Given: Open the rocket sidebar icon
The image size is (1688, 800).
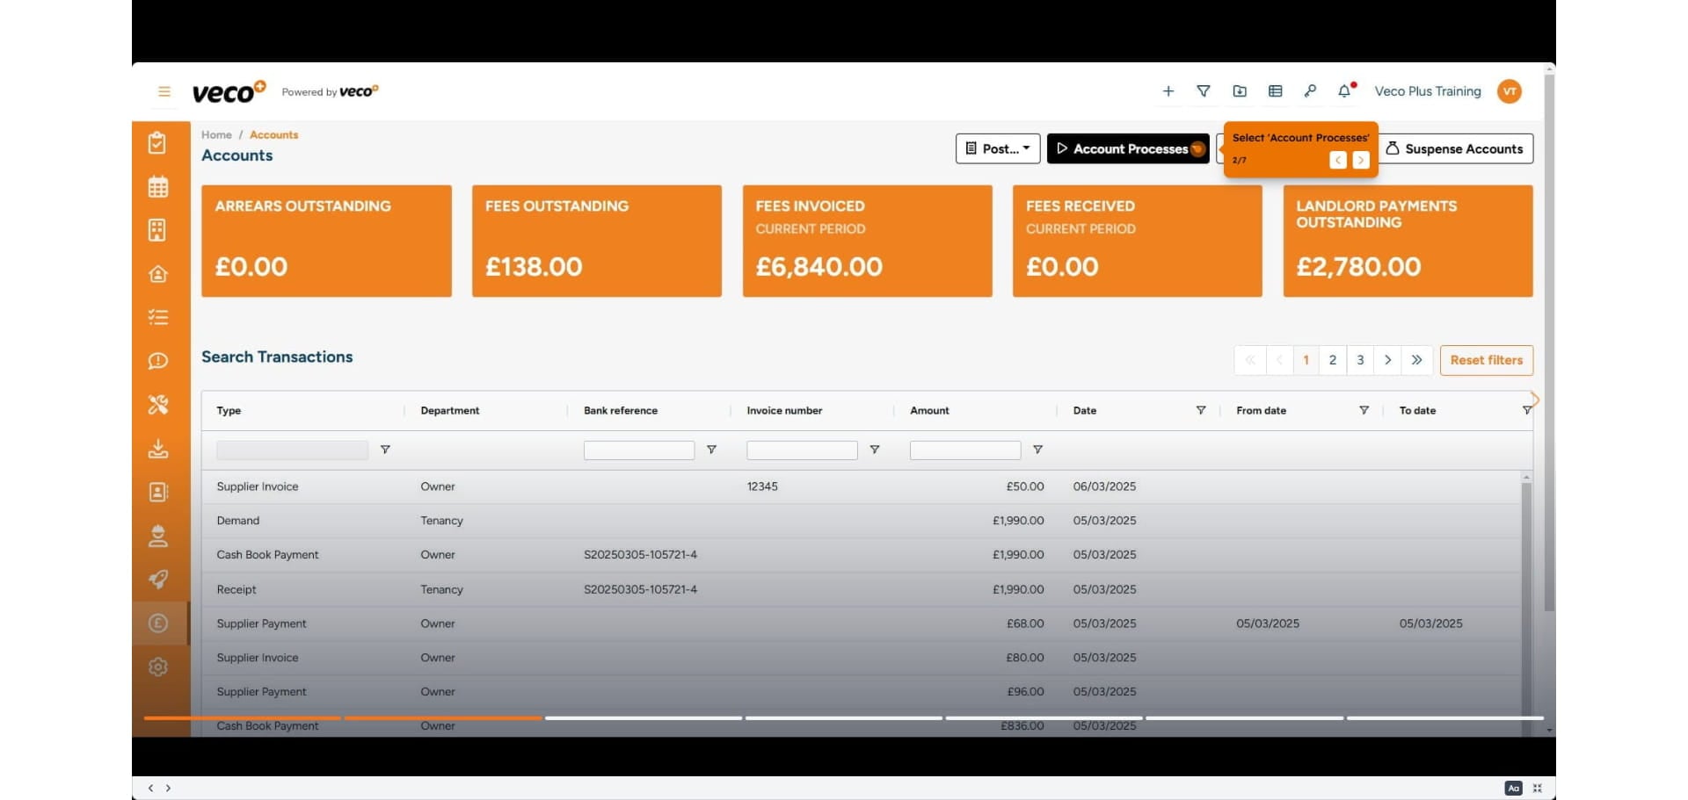Looking at the screenshot, I should pos(158,579).
